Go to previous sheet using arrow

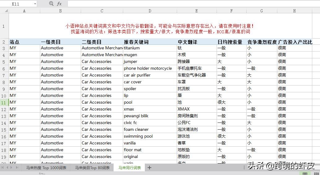(x=7, y=168)
